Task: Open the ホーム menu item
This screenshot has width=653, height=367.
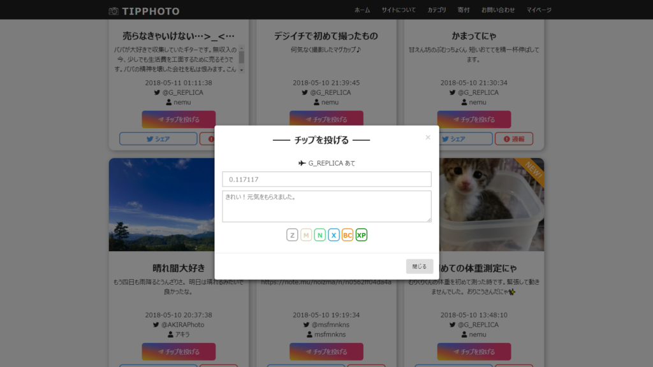Action: 362,10
